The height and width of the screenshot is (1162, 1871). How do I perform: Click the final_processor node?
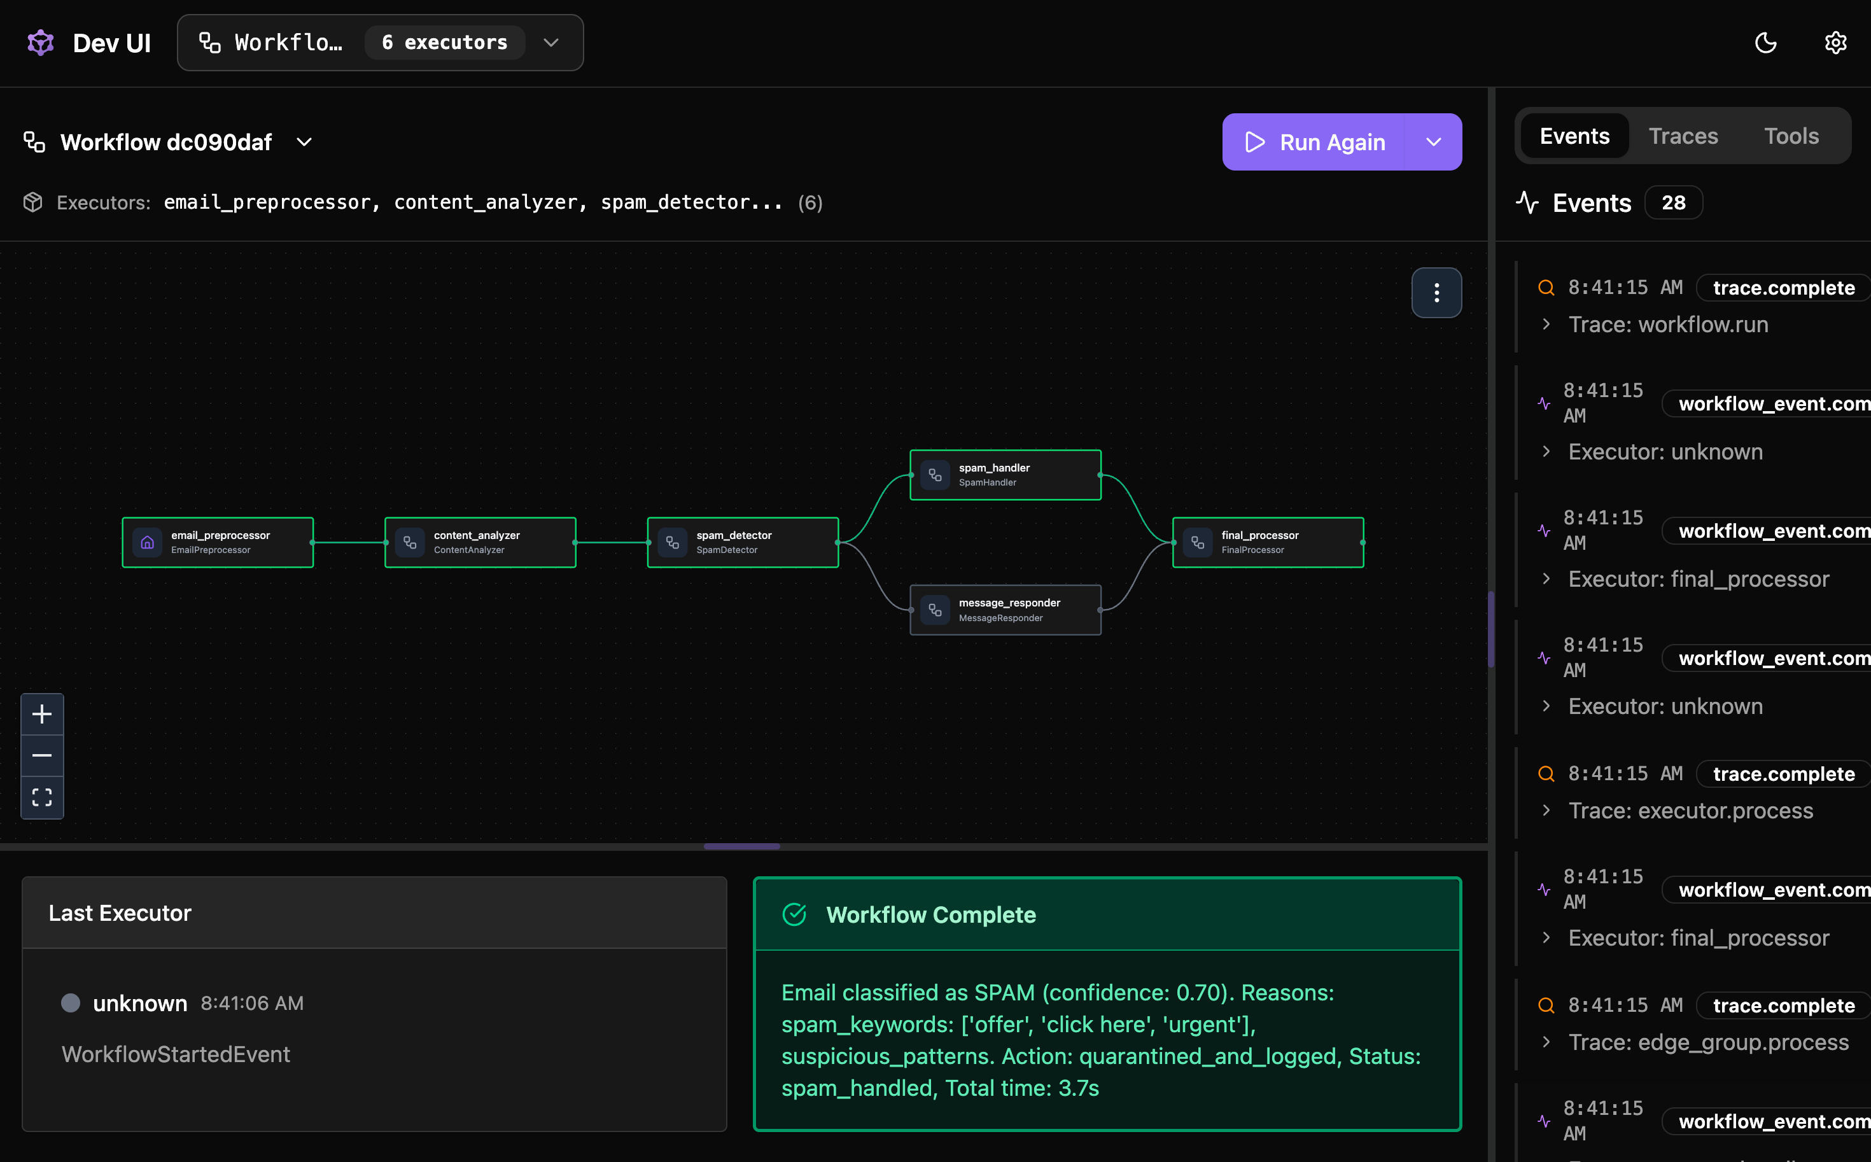[x=1267, y=542]
